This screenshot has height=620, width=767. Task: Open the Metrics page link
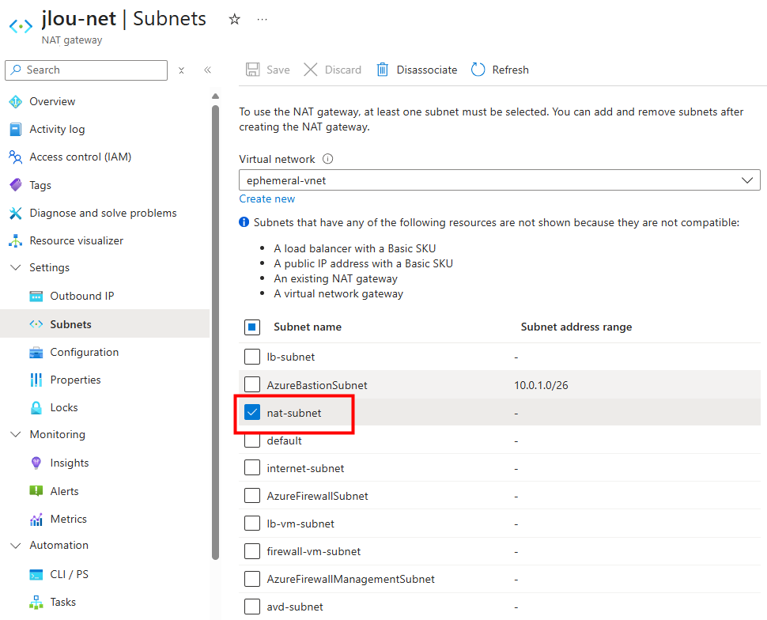69,520
